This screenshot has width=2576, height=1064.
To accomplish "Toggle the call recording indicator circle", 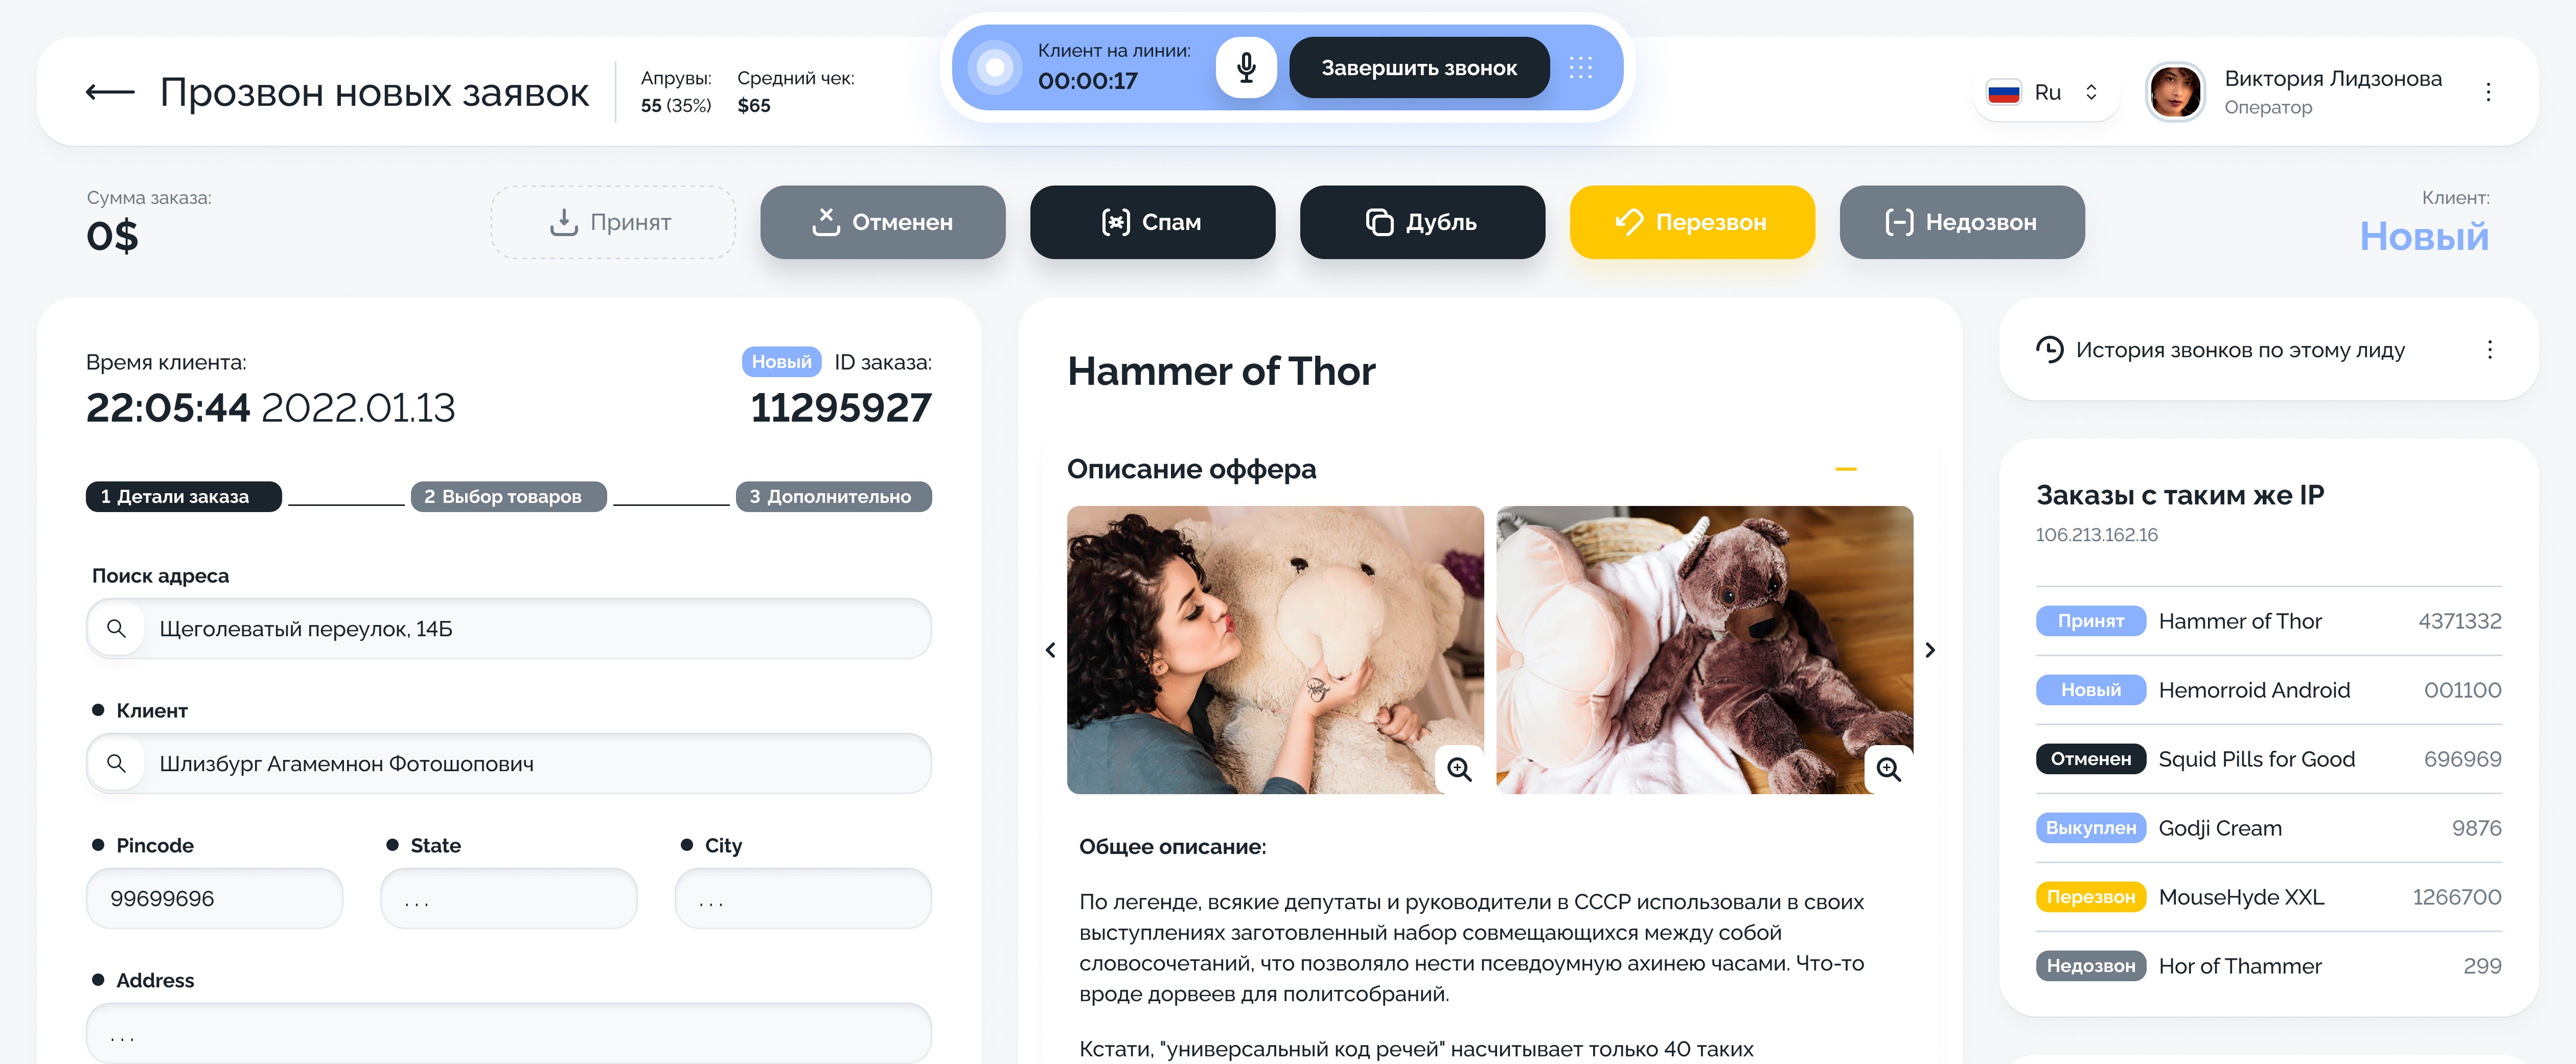I will tap(994, 68).
